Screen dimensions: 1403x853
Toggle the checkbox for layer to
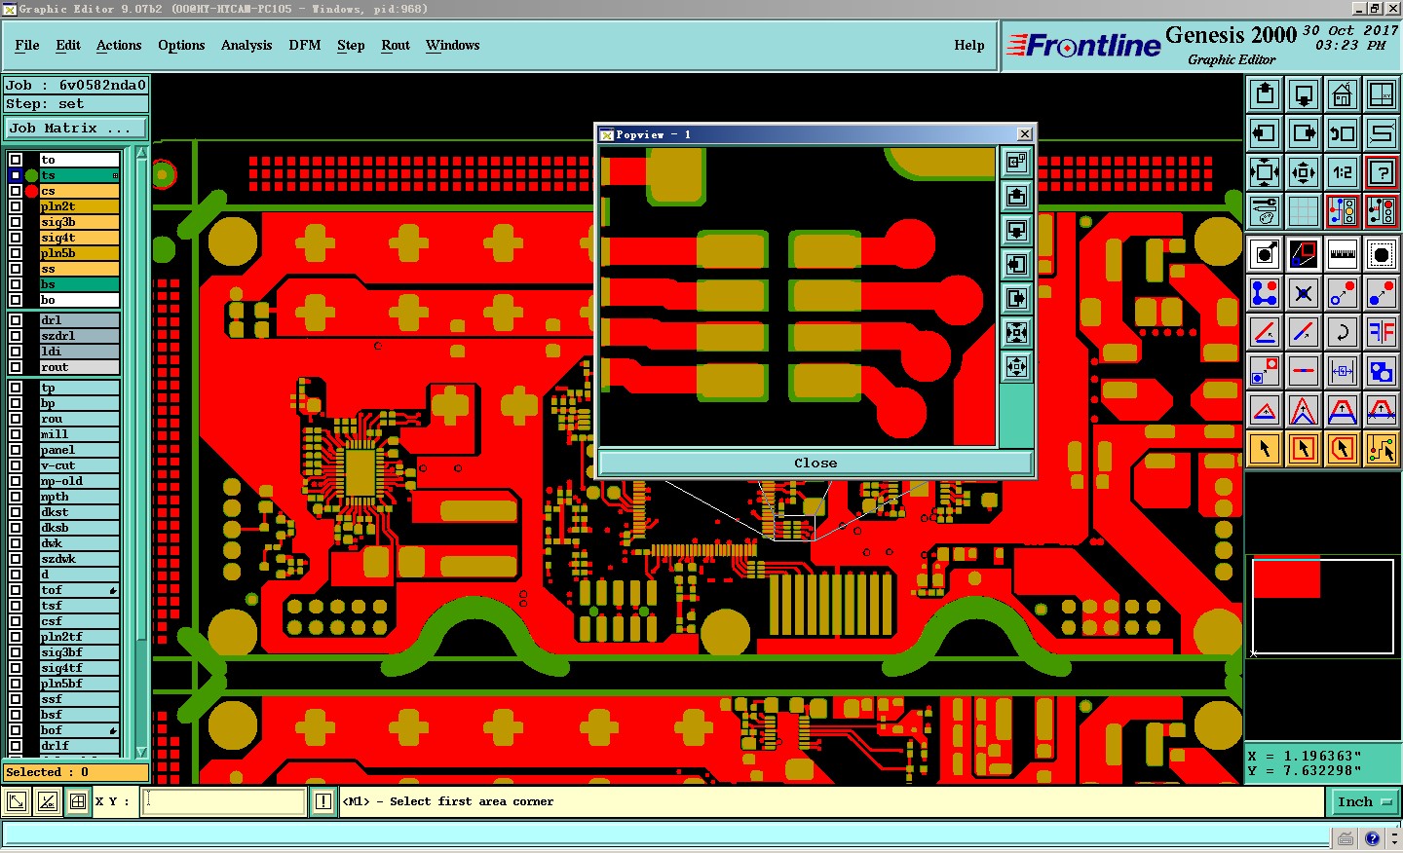pyautogui.click(x=16, y=160)
